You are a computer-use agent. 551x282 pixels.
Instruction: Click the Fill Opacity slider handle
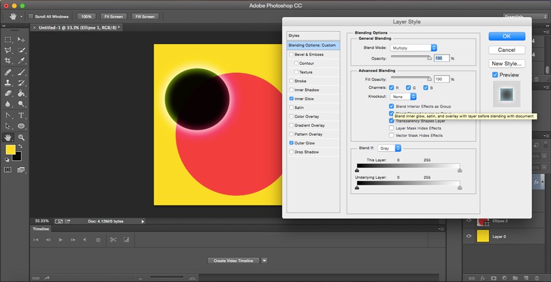tap(429, 80)
